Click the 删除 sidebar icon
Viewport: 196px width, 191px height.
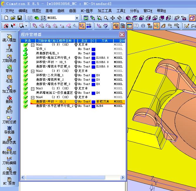point(9,99)
